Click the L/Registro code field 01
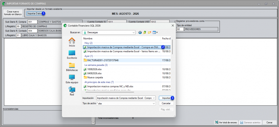The width and height of the screenshot is (279, 127). (19, 35)
